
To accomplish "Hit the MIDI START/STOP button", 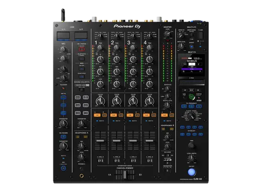I will 82,76.
